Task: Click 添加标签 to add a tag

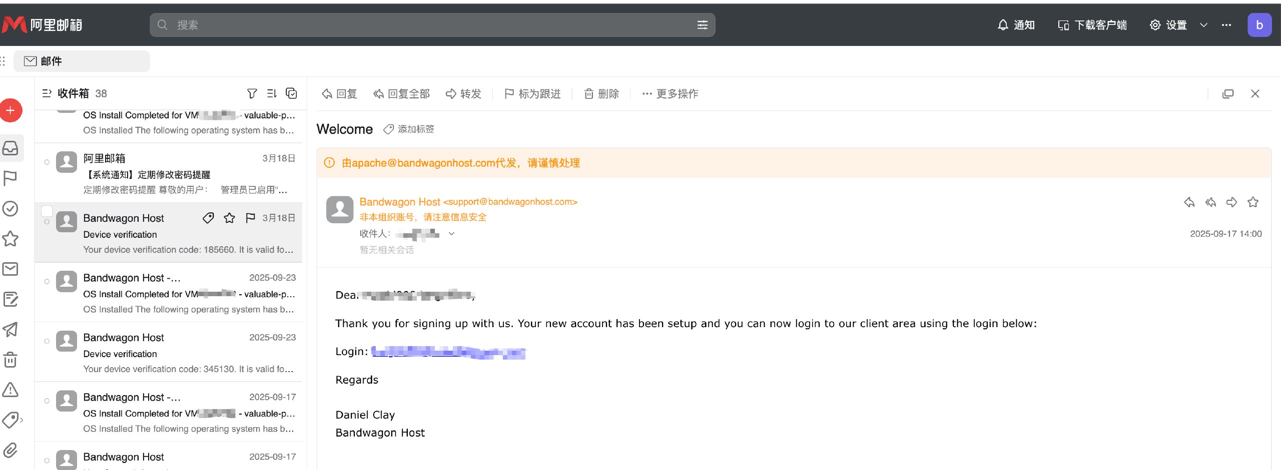Action: [x=409, y=129]
